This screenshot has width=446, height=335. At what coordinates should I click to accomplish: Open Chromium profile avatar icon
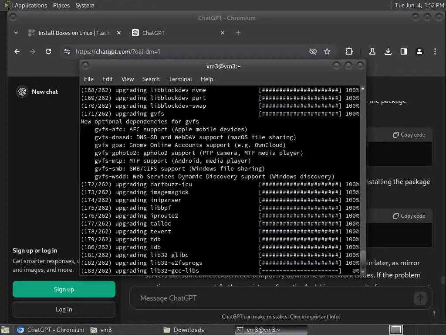419,51
